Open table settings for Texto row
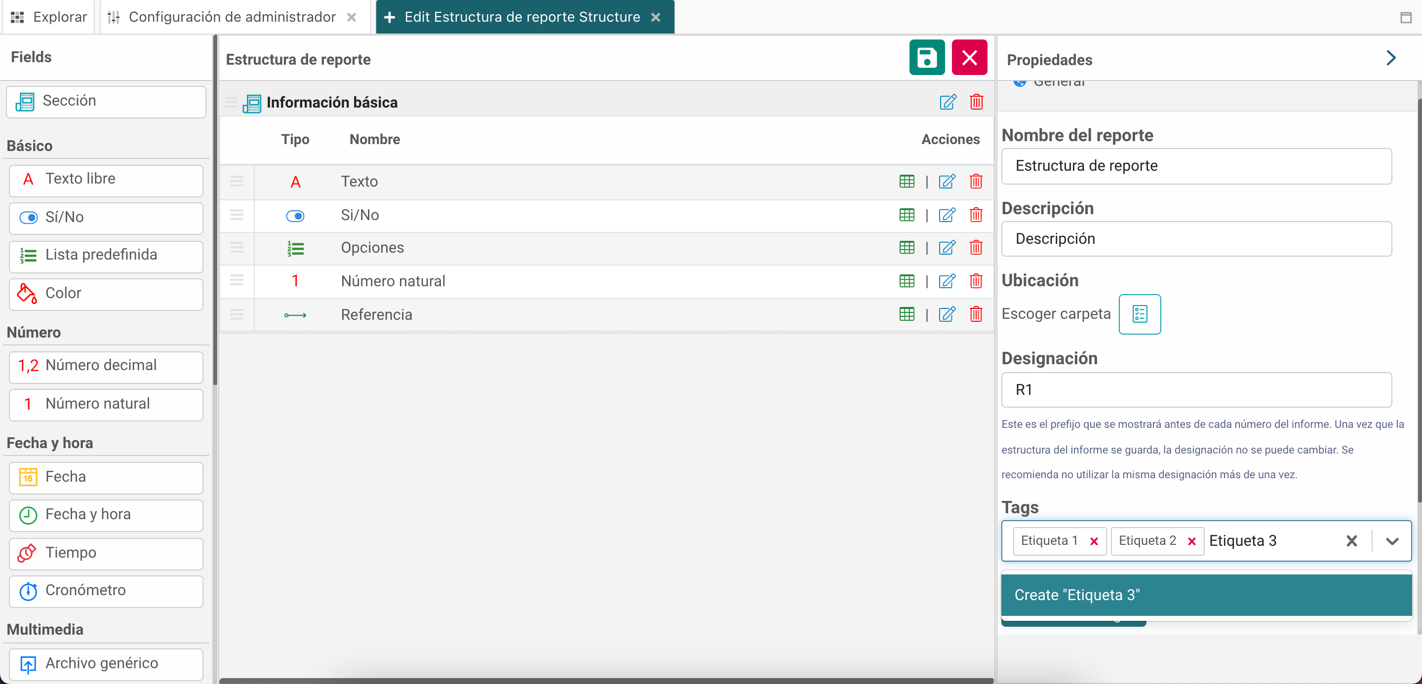Viewport: 1422px width, 684px height. pyautogui.click(x=907, y=182)
